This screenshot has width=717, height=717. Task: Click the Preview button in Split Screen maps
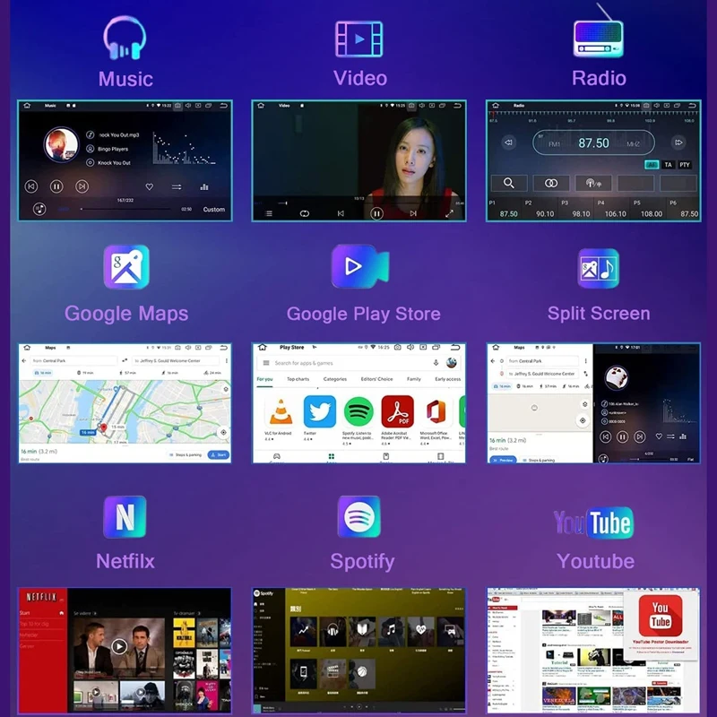pyautogui.click(x=504, y=460)
